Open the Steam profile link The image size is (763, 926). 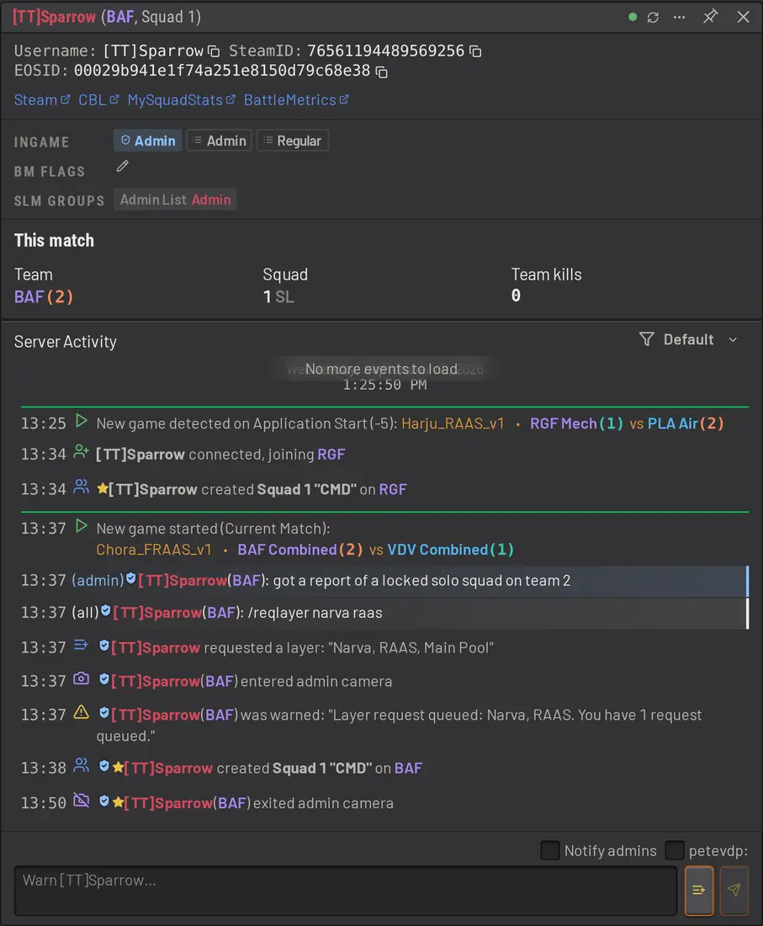point(42,100)
